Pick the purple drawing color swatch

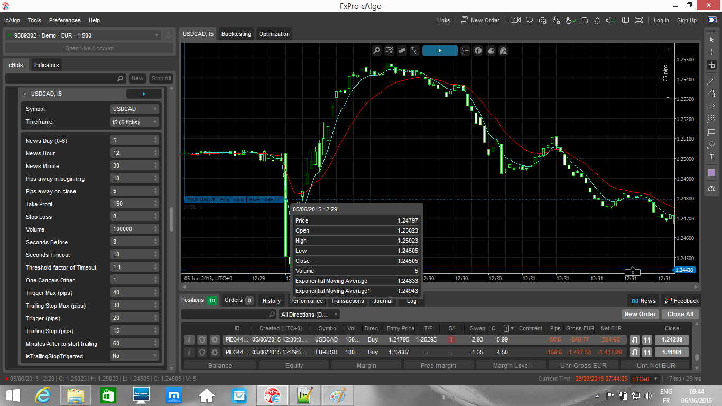(x=711, y=173)
